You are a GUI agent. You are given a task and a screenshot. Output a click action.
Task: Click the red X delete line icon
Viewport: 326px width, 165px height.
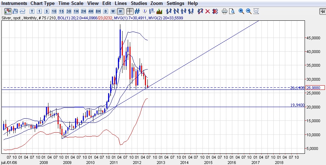tap(207, 11)
